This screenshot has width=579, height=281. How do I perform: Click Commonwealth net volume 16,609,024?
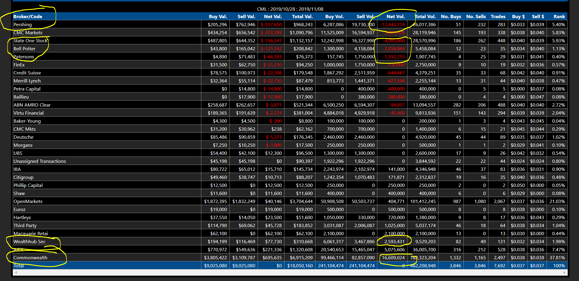pyautogui.click(x=393, y=257)
